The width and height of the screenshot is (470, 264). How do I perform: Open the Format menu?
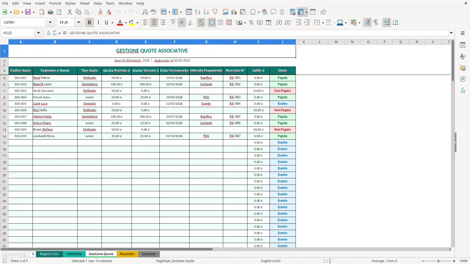(x=55, y=4)
